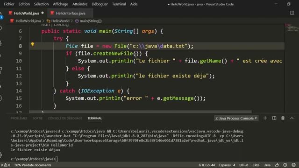Image resolution: width=299 pixels, height=168 pixels.
Task: Click main in the method signature
Action: pyautogui.click(x=105, y=31)
